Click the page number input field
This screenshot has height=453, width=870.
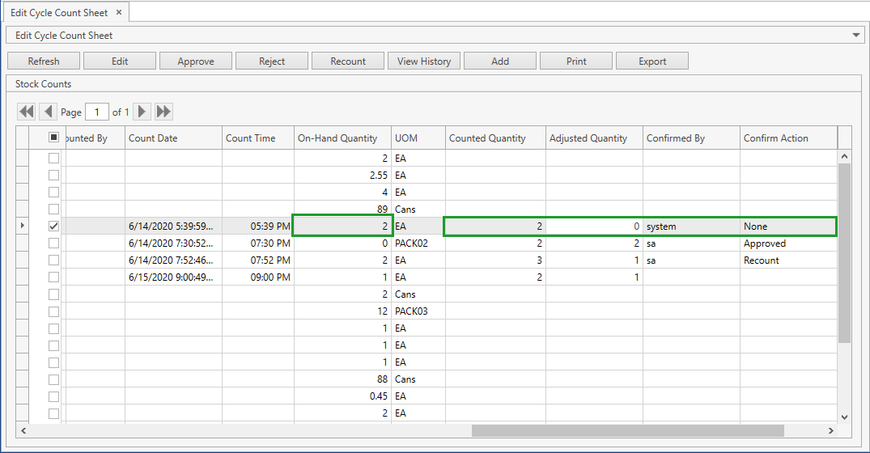[x=97, y=112]
